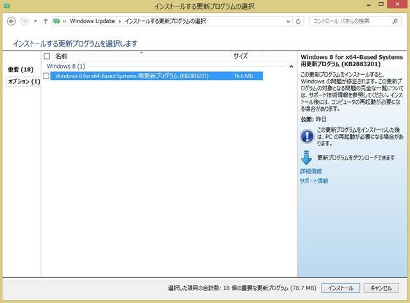Image resolution: width=410 pixels, height=303 pixels.
Task: Close the window with the red X
Action: tap(397, 4)
